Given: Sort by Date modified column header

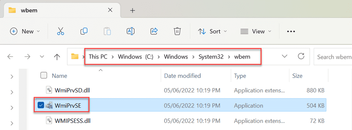Looking at the screenshot, I should click(183, 76).
